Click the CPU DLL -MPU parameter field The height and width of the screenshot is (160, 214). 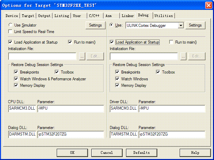click(x=71, y=109)
